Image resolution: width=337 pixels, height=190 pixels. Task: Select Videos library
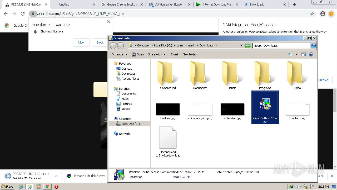(126, 109)
